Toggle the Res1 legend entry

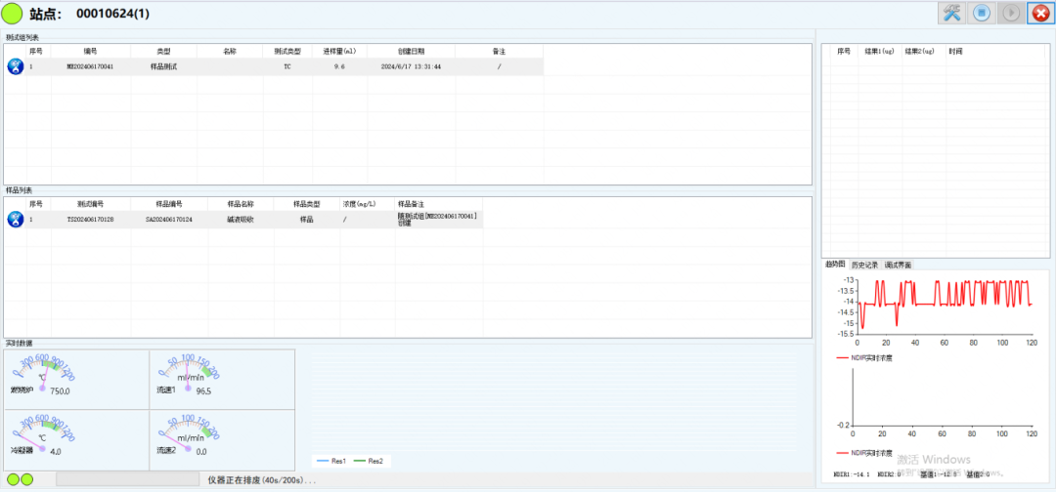(332, 461)
